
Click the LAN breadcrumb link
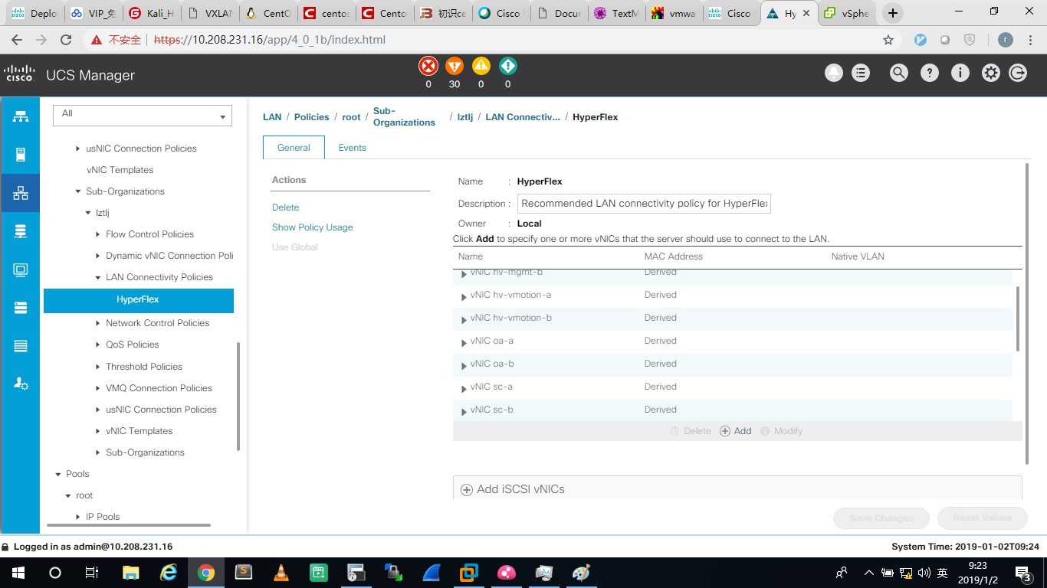[272, 117]
